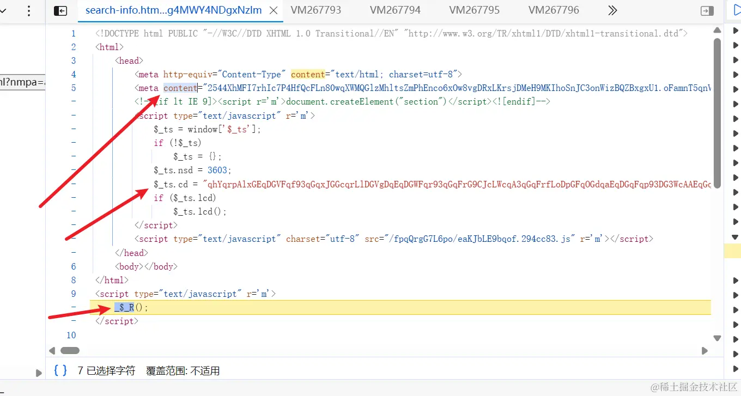Screen dimensions: 741x396
Task: Click the "if ($_ts.lcd)" code line
Action: 185,198
